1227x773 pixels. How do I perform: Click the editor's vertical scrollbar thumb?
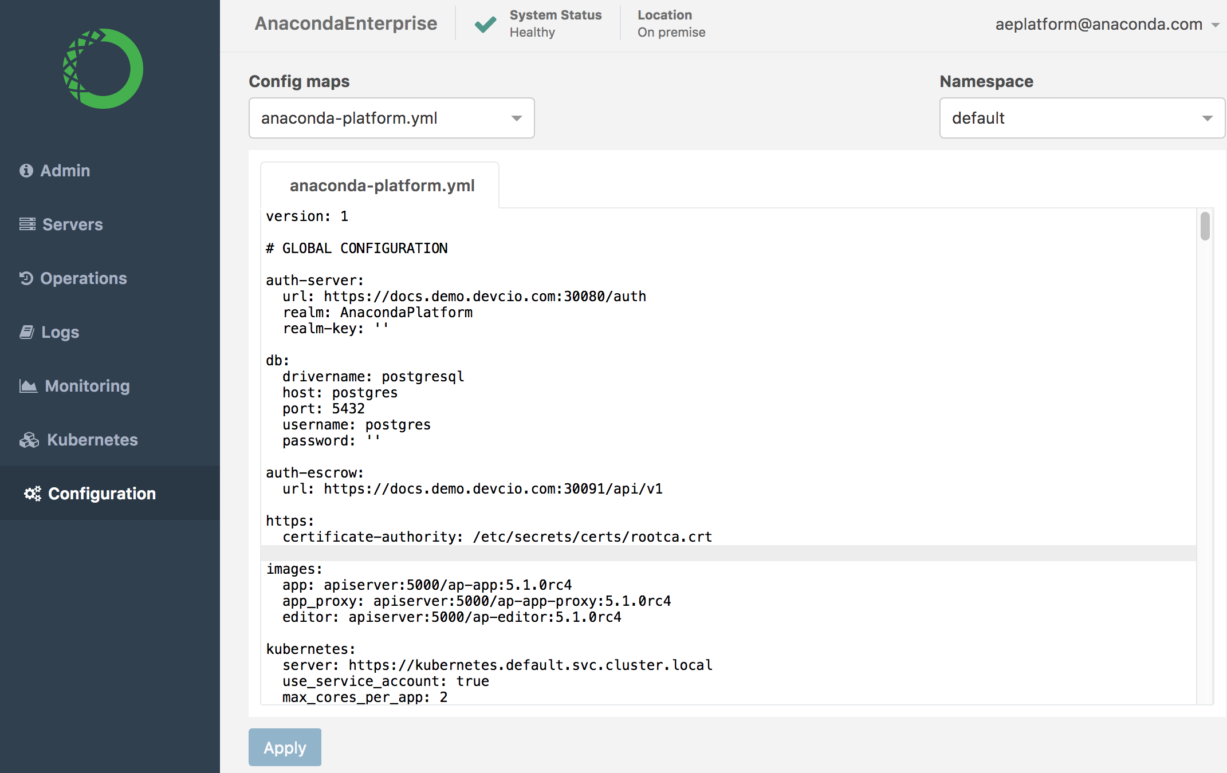click(1205, 226)
